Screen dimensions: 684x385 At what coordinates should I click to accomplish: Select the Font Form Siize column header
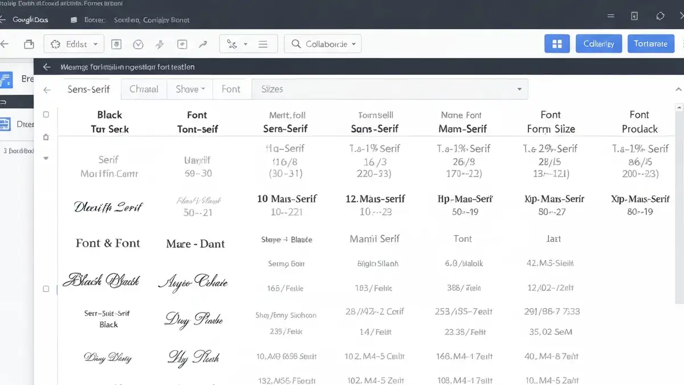click(x=551, y=122)
